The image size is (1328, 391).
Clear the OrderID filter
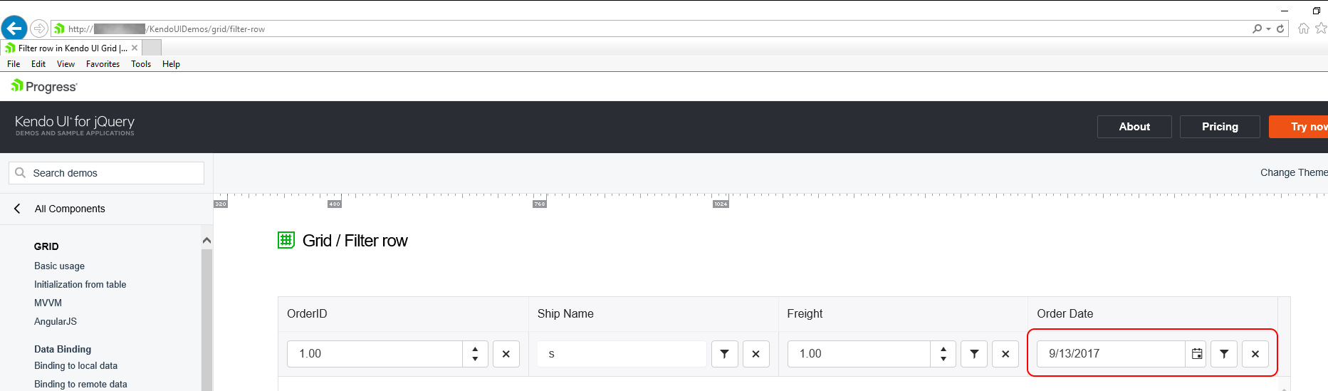coord(506,354)
